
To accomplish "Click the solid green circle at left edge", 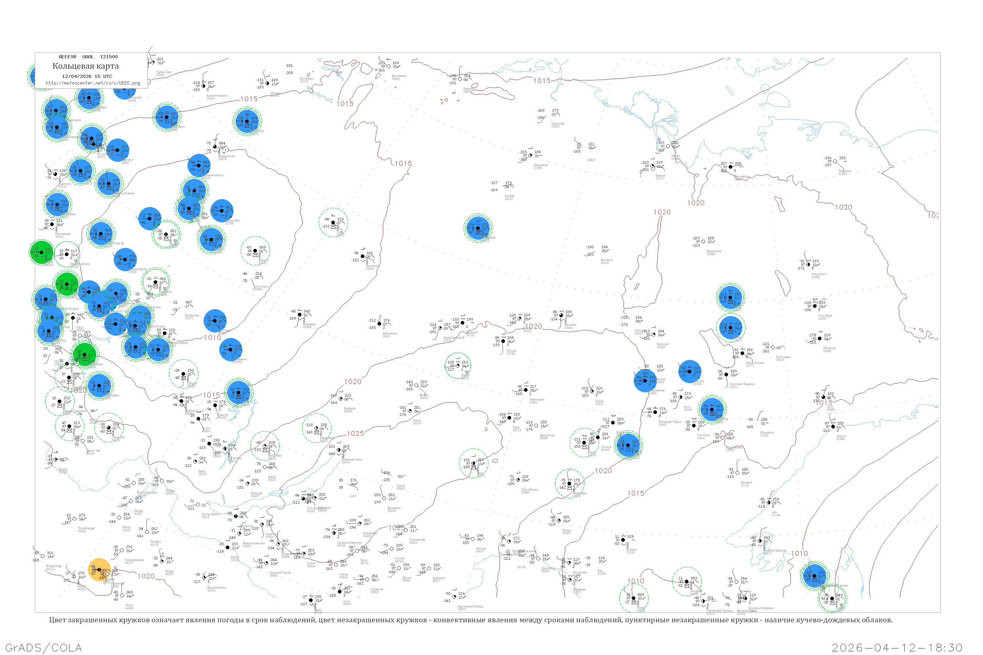I will [x=41, y=252].
